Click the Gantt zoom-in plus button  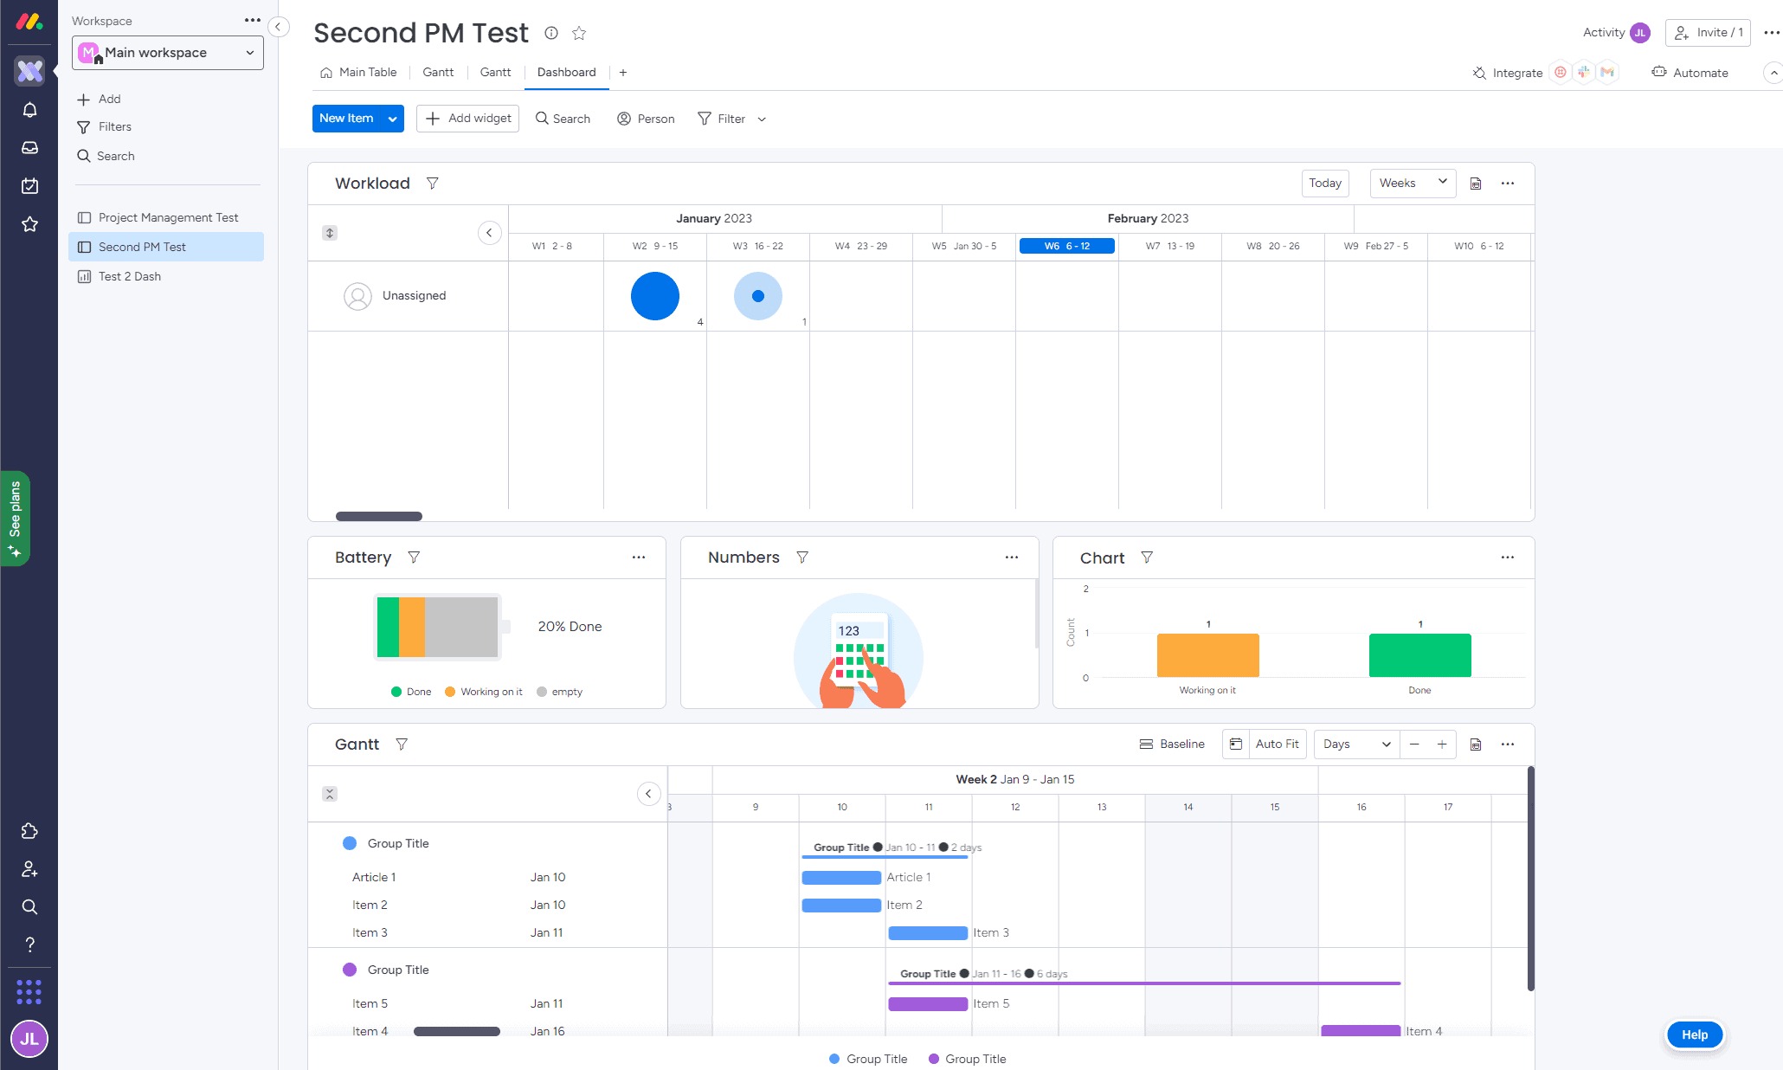coord(1442,744)
